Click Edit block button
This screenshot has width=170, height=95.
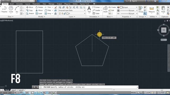[111, 10]
